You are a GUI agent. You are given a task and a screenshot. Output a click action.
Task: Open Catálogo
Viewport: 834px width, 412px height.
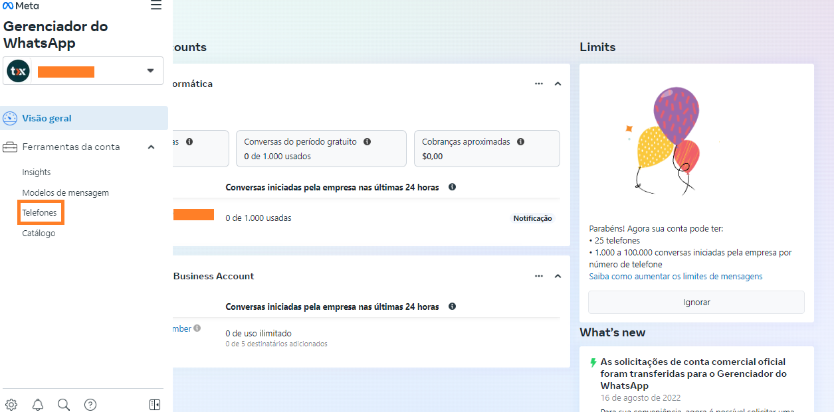pyautogui.click(x=39, y=234)
